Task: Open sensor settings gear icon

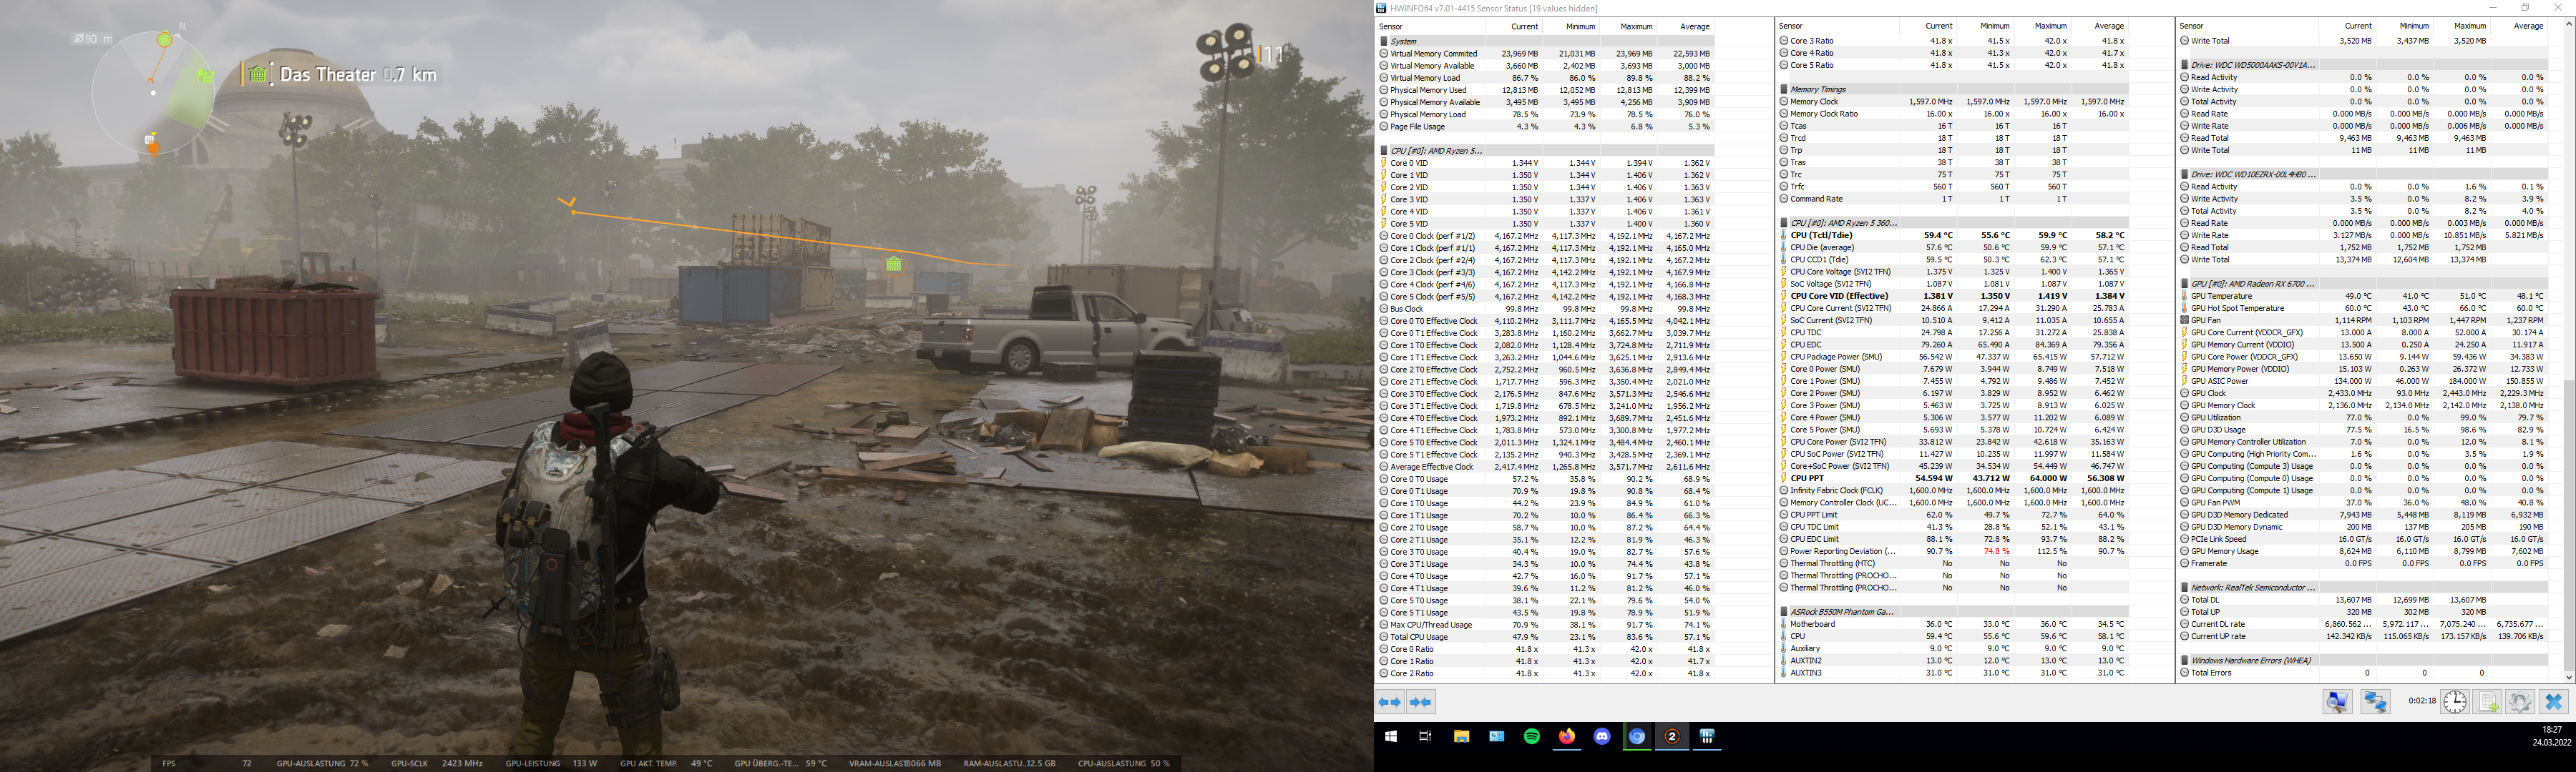Action: click(x=2520, y=702)
